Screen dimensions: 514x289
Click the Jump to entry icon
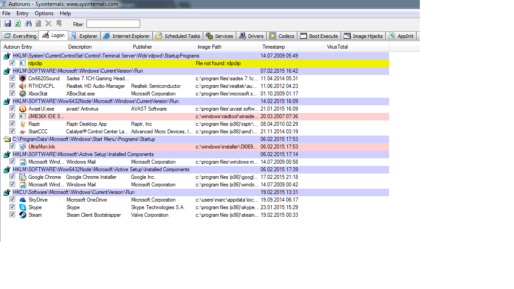[59, 24]
